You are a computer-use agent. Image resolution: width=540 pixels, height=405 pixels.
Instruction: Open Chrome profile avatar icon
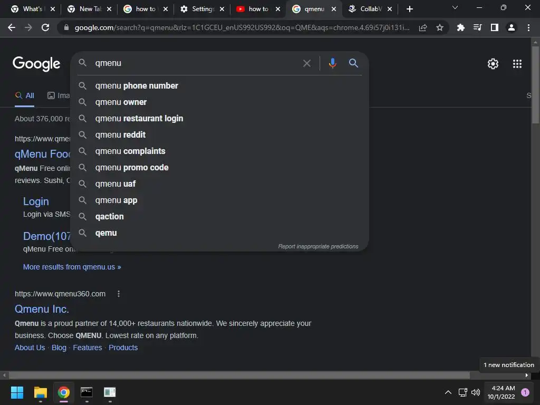point(512,27)
